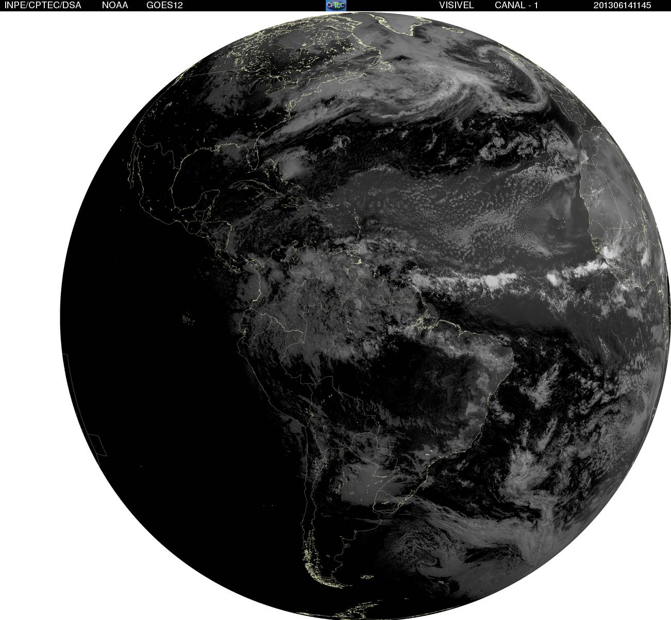Screen dimensions: 671x620
Task: Click the VISIVEL channel label
Action: click(456, 5)
